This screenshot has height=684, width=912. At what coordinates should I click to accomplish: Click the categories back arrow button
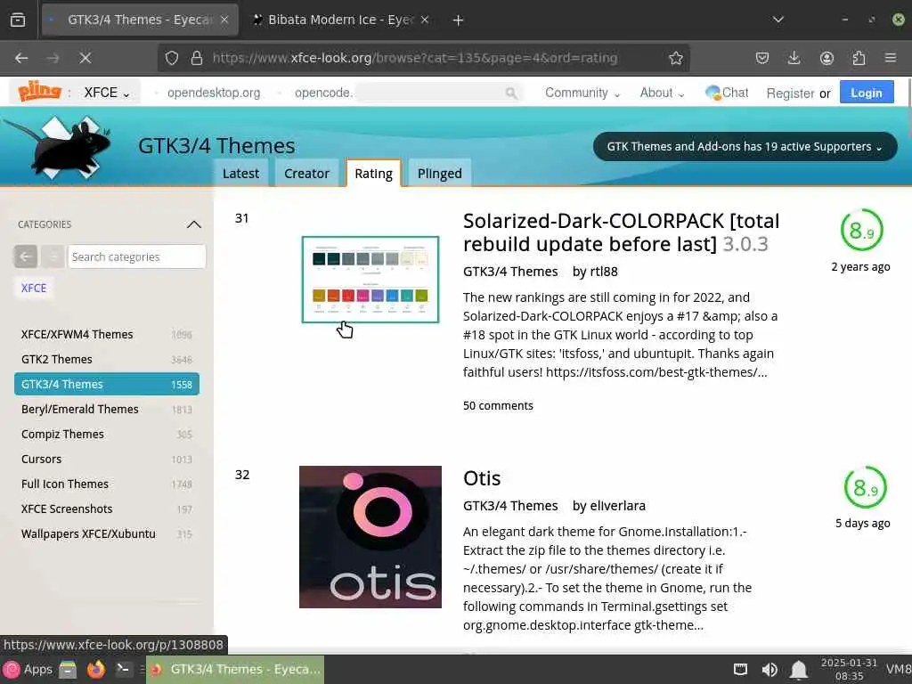coord(26,256)
